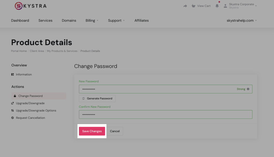Click the Confirm New Password field
Viewport: 274px width, 157px height.
click(165, 114)
